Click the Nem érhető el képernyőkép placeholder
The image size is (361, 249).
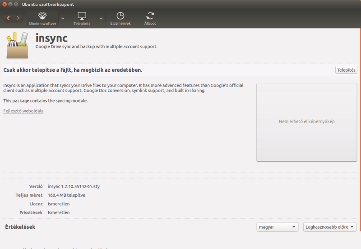point(307,122)
